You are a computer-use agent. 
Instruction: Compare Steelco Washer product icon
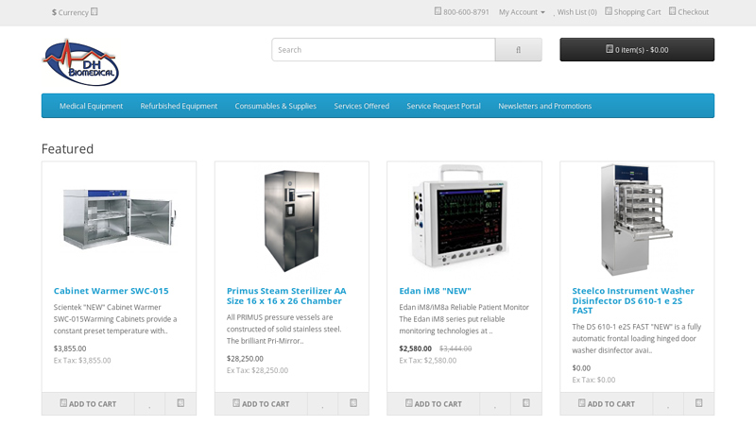699,404
